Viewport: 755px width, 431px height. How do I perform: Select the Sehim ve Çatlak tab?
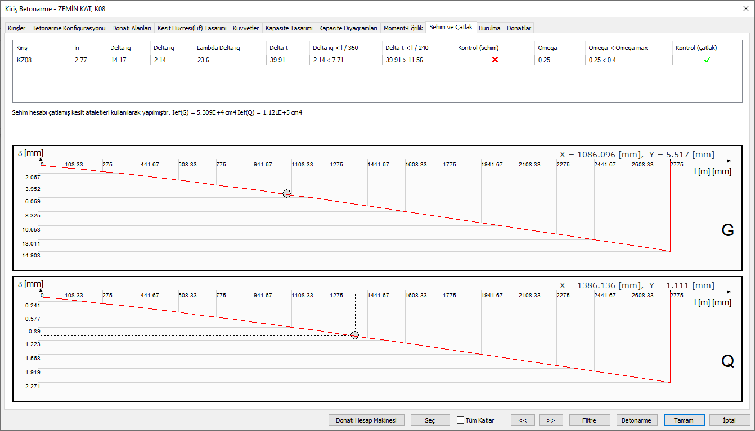451,27
